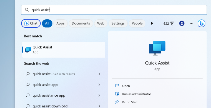This screenshot has height=108, width=211.
Task: Switch to the Web filter tab
Action: pos(101,23)
